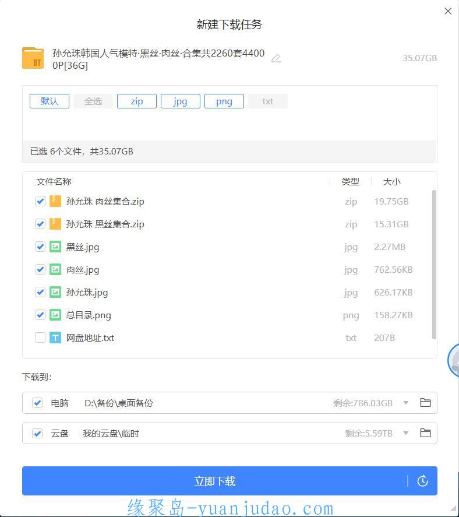
Task: Click the 已选 6个文件 summary text
Action: (82, 152)
